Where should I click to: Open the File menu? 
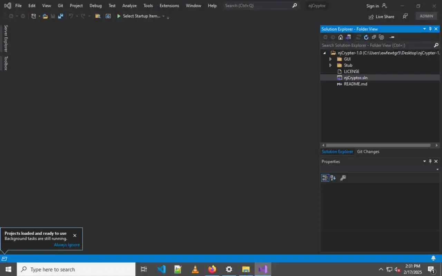[18, 6]
